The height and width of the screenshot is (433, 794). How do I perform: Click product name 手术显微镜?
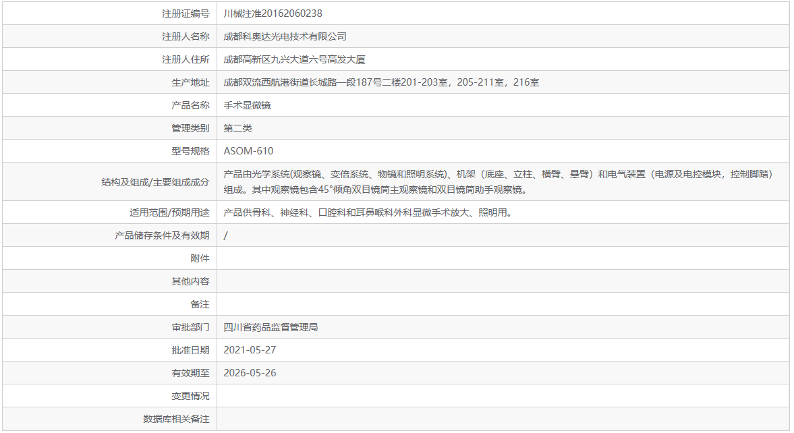pos(247,105)
